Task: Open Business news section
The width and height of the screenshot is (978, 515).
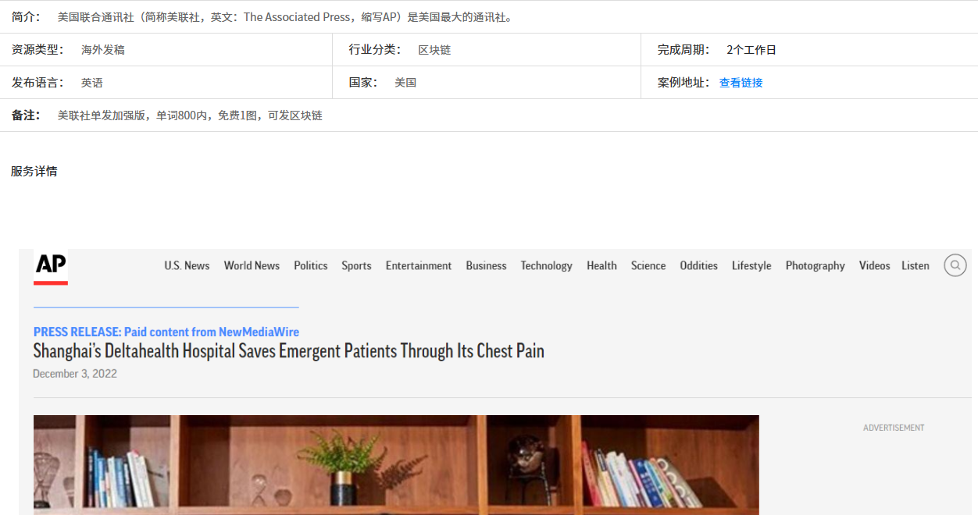Action: click(x=486, y=265)
